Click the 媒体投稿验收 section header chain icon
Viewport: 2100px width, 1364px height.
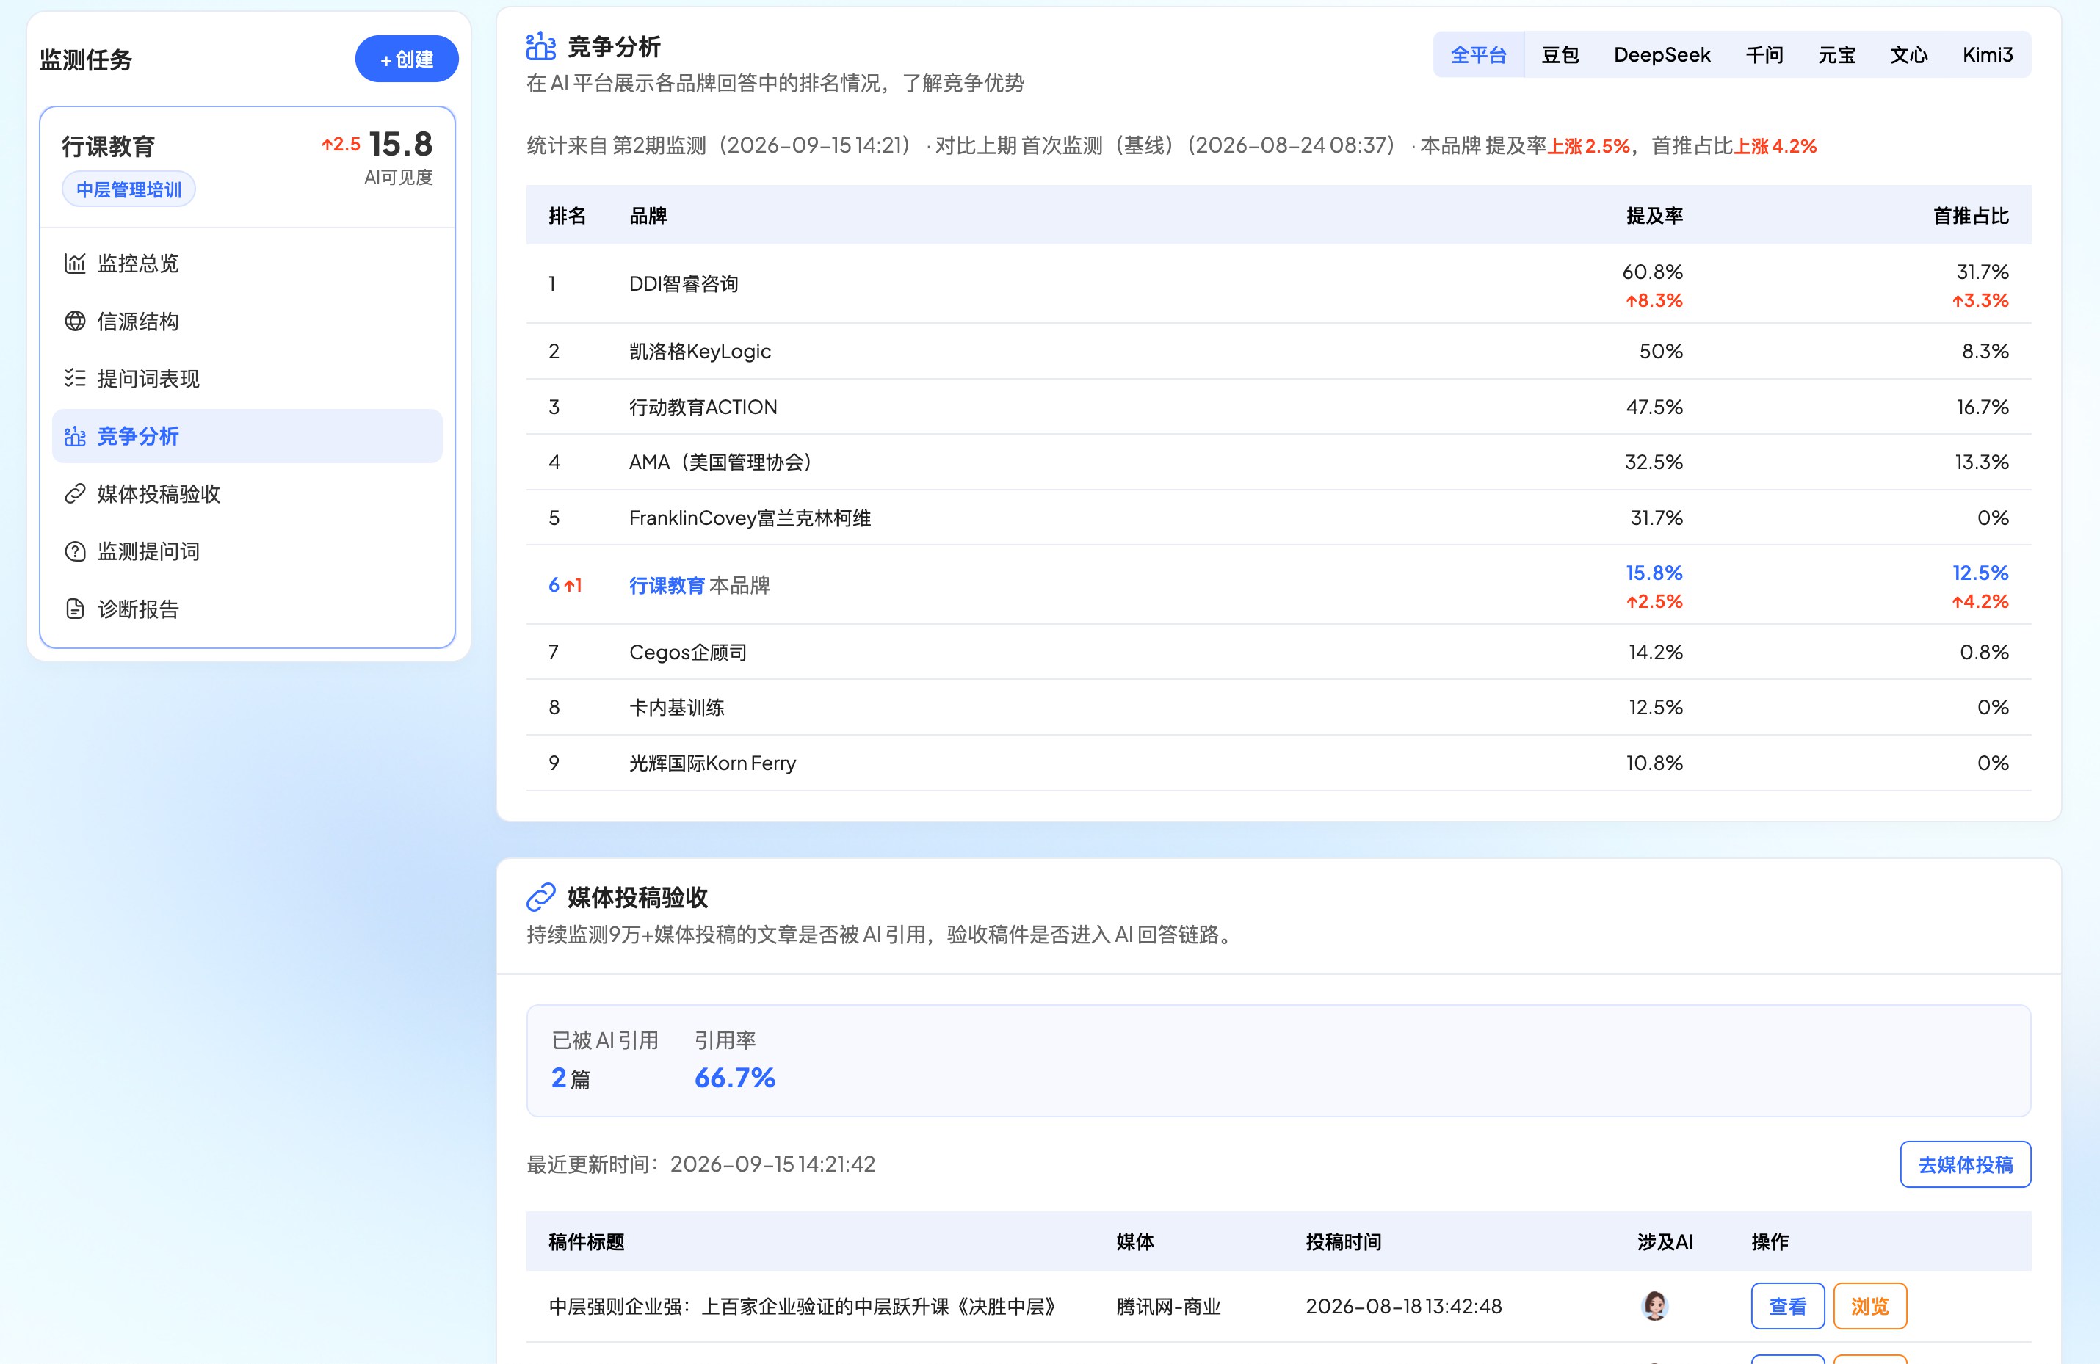point(541,896)
